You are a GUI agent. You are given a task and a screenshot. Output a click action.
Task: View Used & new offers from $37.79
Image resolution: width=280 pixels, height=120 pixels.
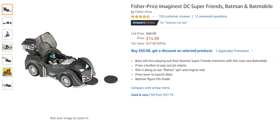coord(152,95)
